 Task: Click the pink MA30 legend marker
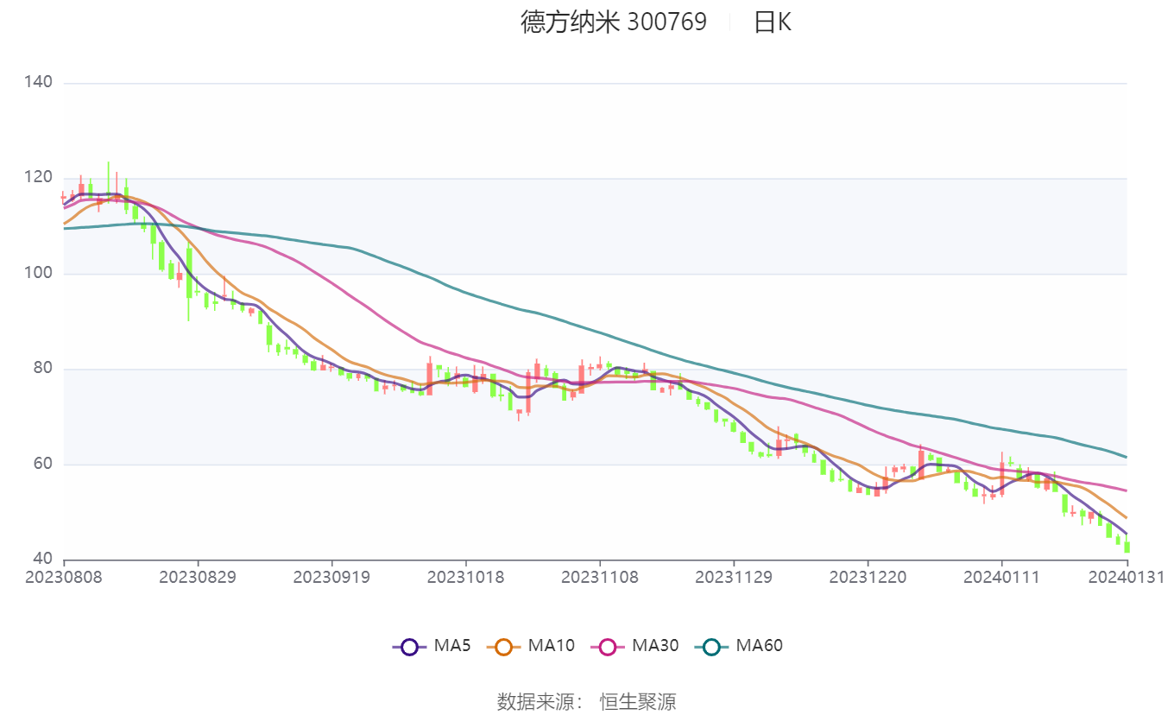609,647
